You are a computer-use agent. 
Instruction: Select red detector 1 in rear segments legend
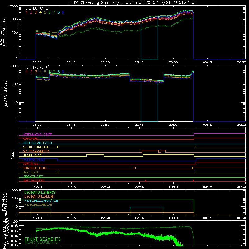(x=27, y=72)
